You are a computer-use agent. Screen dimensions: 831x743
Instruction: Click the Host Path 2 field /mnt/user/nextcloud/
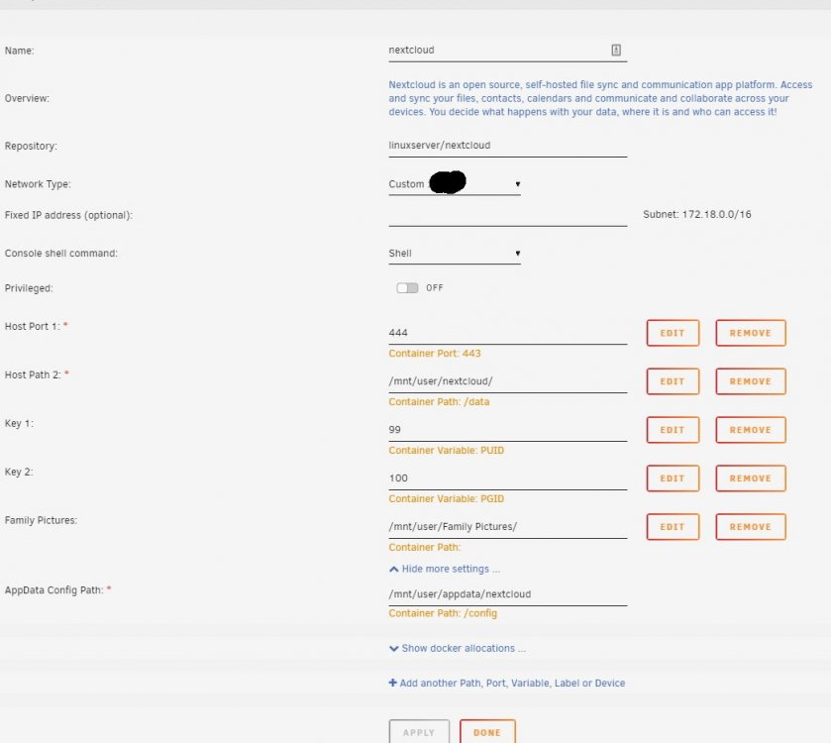508,381
